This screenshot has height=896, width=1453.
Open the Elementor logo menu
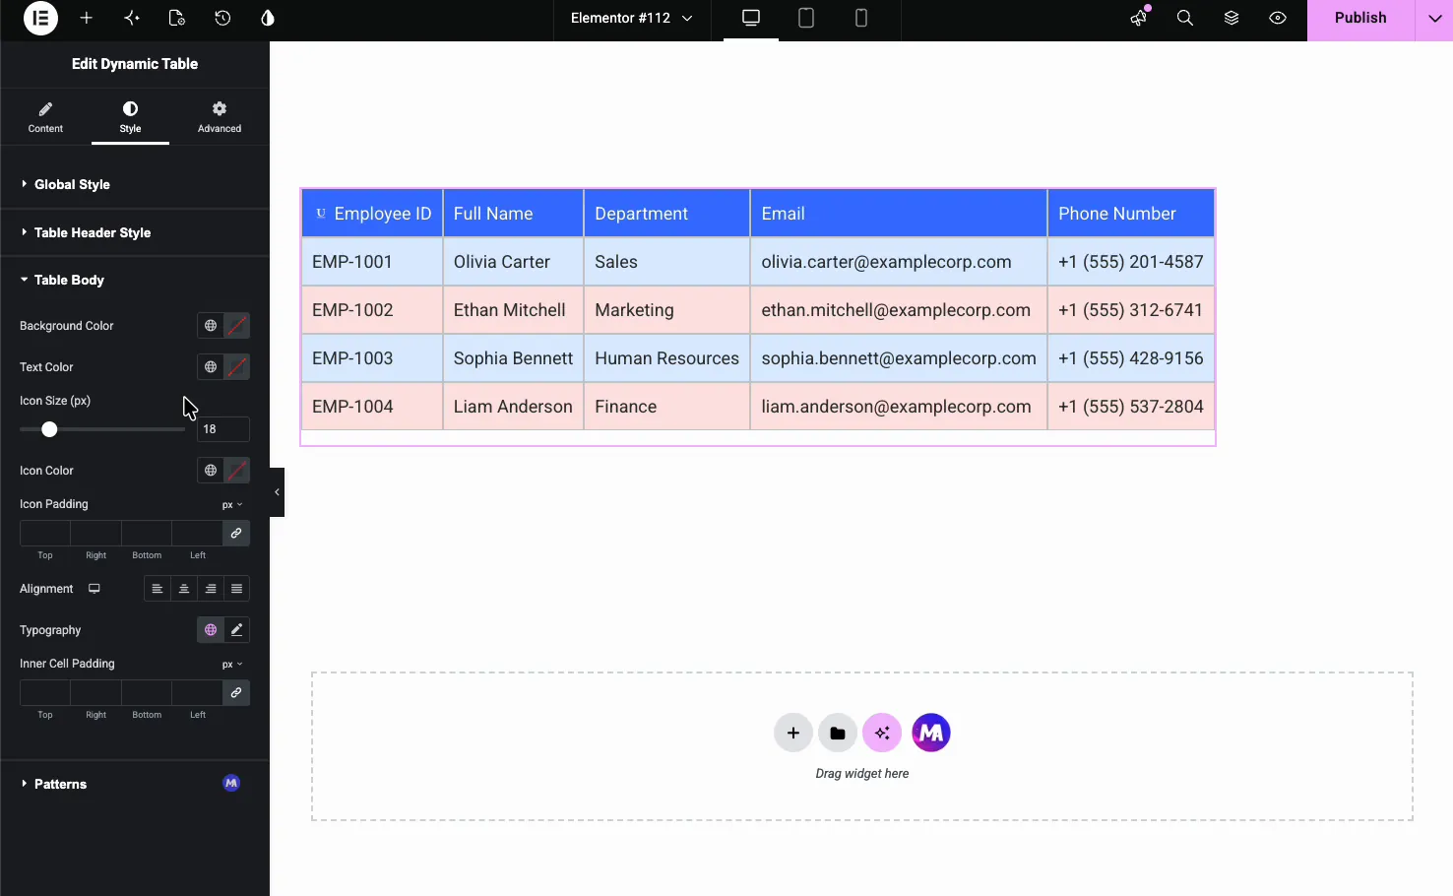click(40, 18)
